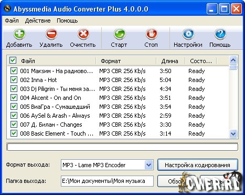Click Ready status of the 007 Д. Билан row
245x195 pixels.
click(197, 125)
